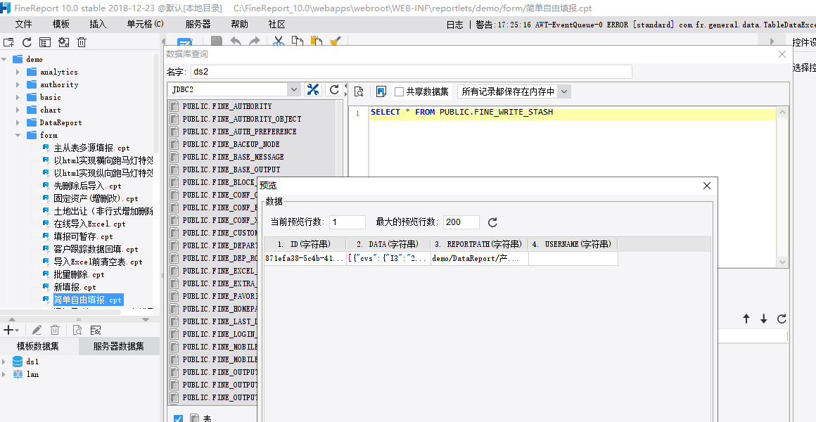This screenshot has width=816, height=422.
Task: Click the save floppy disk toolbar icon
Action: coord(216,41)
